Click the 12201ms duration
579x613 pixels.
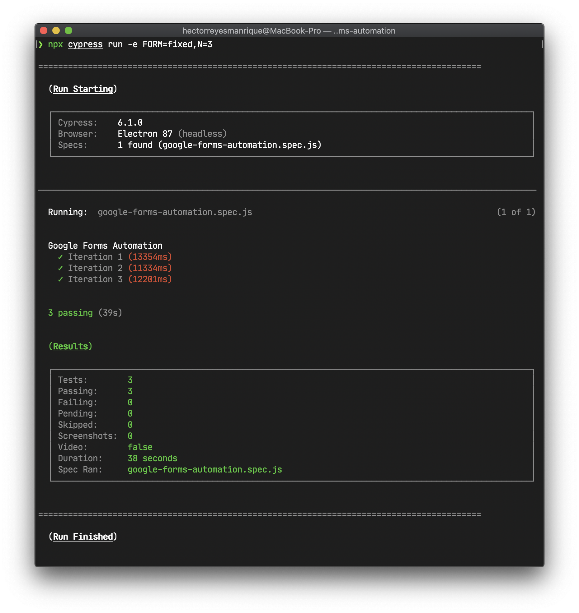[150, 279]
